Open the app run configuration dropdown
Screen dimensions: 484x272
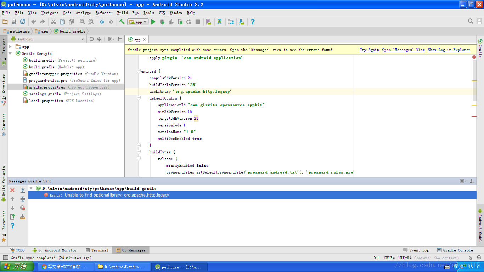coord(138,22)
